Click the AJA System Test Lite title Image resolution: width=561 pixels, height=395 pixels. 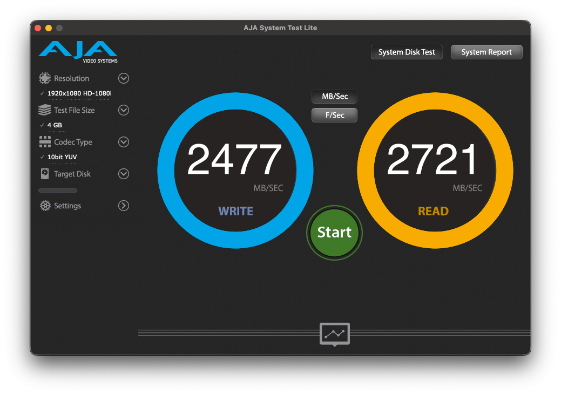[280, 28]
